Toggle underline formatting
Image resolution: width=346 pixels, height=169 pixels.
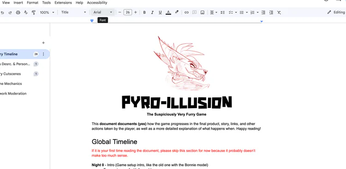click(x=160, y=12)
